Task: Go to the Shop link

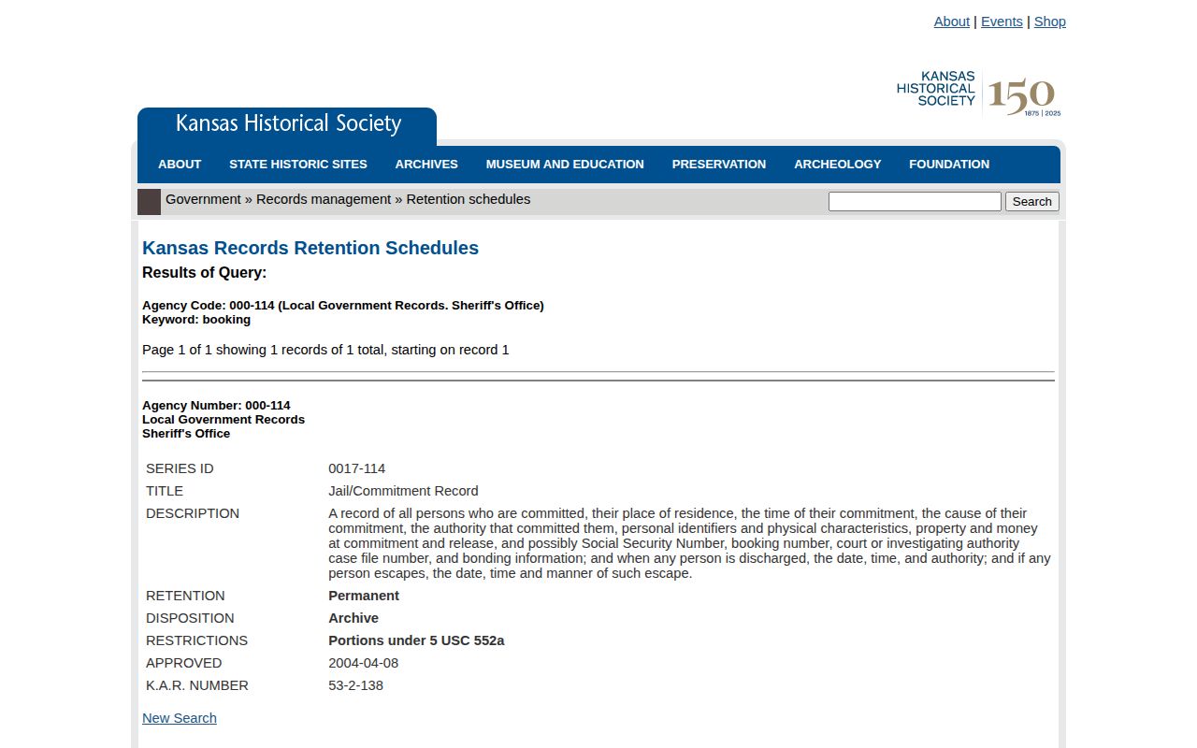Action: tap(1049, 22)
